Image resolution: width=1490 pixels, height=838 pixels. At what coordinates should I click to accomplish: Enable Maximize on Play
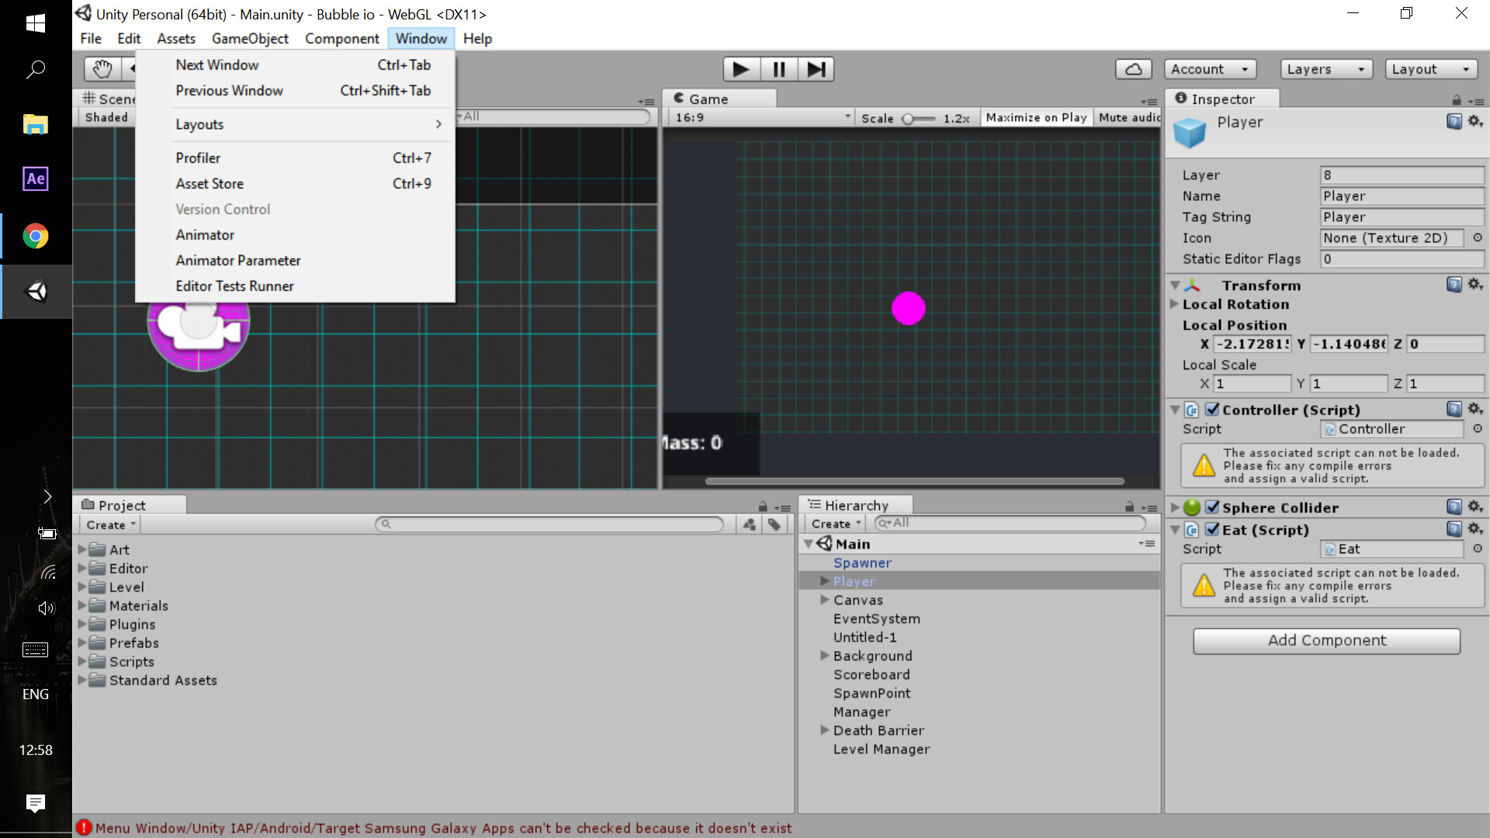click(x=1036, y=117)
